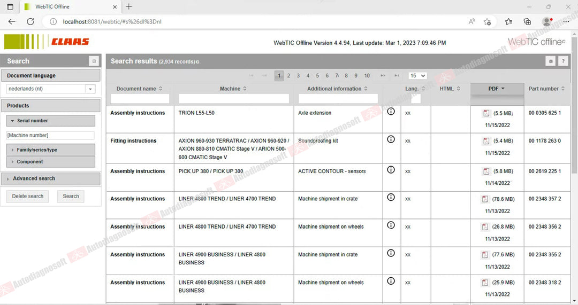Open browser settings and more menu
Image resolution: width=578 pixels, height=305 pixels.
(x=566, y=22)
